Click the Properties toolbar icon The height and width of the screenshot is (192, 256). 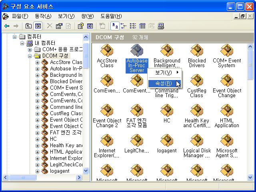[x=59, y=26]
